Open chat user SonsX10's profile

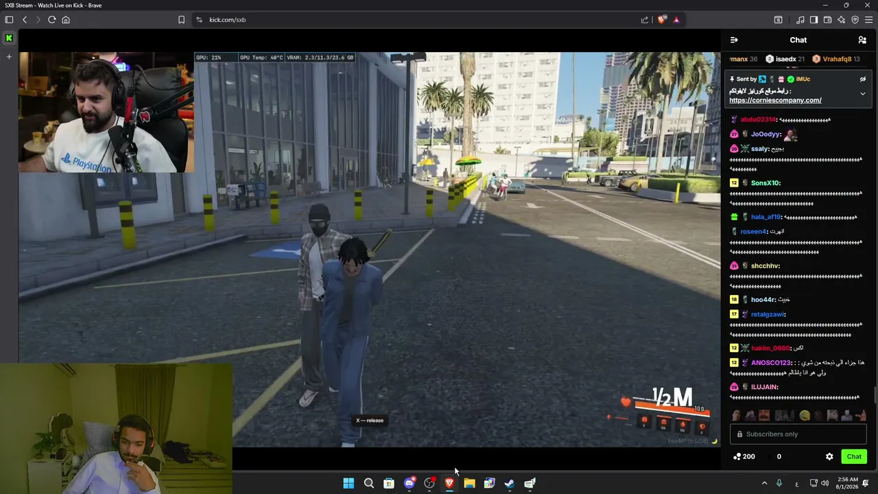(x=766, y=183)
